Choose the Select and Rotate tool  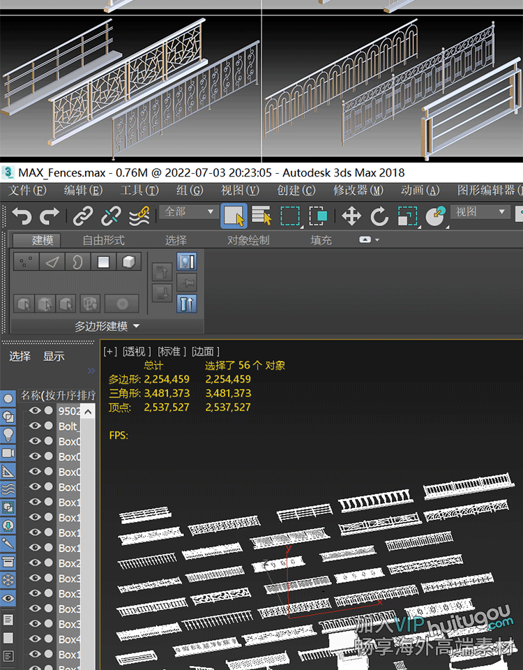click(379, 216)
